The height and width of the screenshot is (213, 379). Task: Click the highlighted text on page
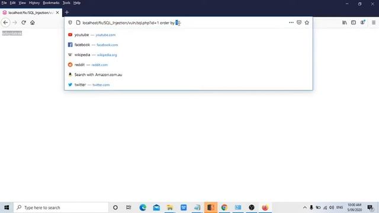pos(12,33)
